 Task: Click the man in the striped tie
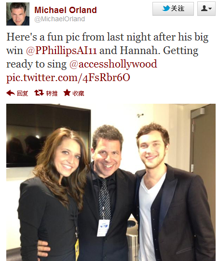pyautogui.click(x=108, y=193)
